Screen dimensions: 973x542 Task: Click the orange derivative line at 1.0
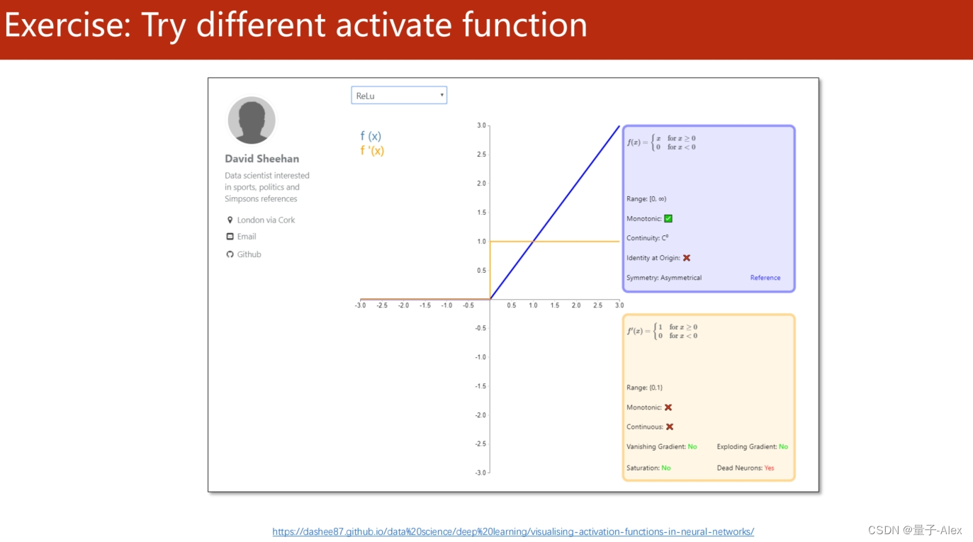(x=555, y=242)
